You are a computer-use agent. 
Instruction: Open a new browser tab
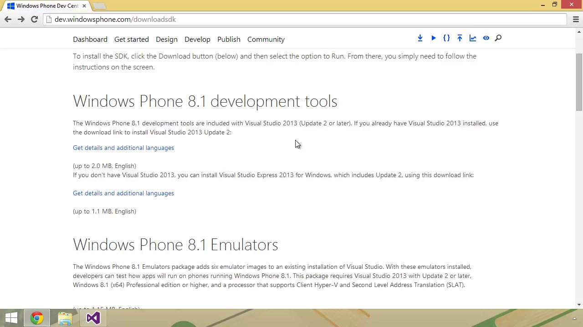[99, 6]
